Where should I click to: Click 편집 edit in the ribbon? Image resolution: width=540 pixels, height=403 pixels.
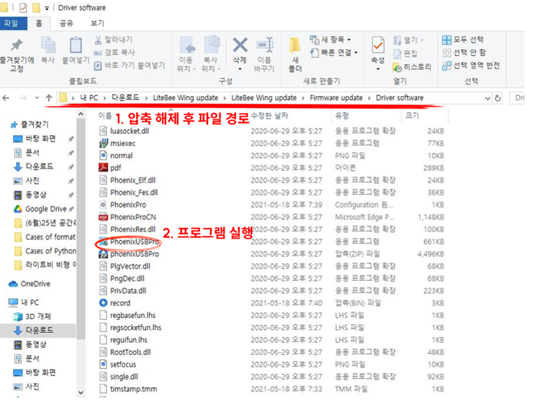405,53
